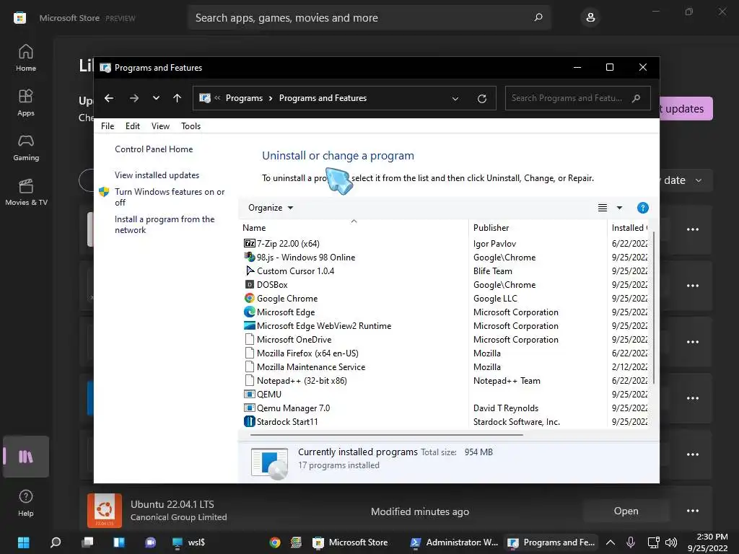Open Apps in Microsoft Store sidebar

(26, 102)
